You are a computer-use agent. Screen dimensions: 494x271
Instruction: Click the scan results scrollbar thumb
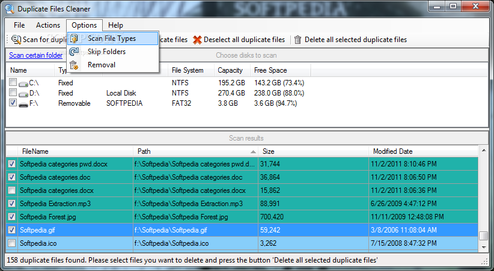tap(484, 236)
